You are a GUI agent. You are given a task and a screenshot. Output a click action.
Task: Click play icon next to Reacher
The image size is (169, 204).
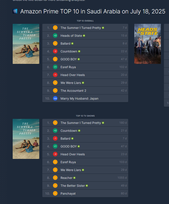click(x=74, y=178)
